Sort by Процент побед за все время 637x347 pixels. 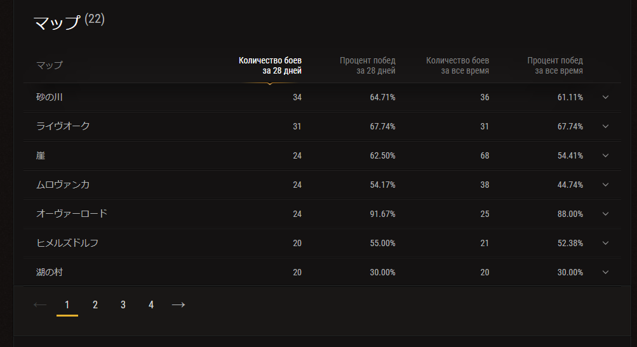click(x=555, y=65)
